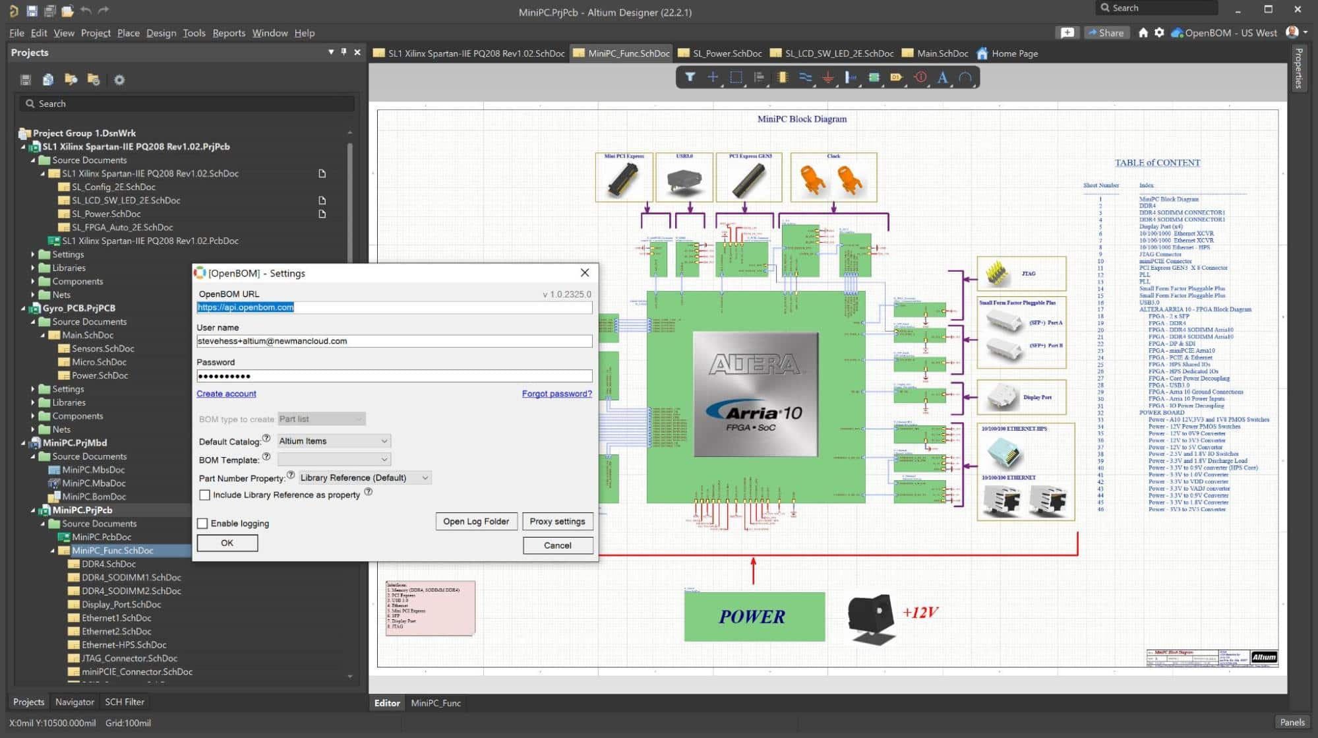Click the save all documents icon
The width and height of the screenshot is (1318, 738).
coord(49,11)
